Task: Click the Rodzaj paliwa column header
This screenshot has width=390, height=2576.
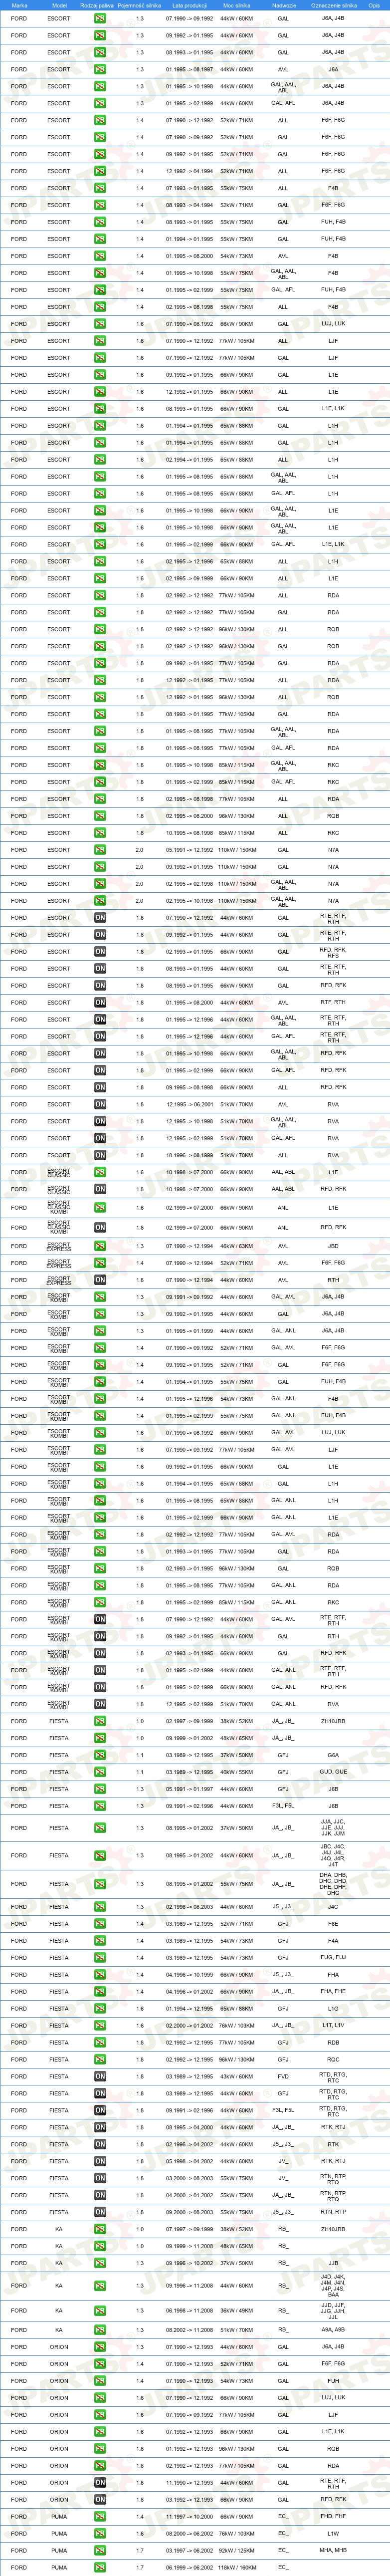Action: [97, 5]
